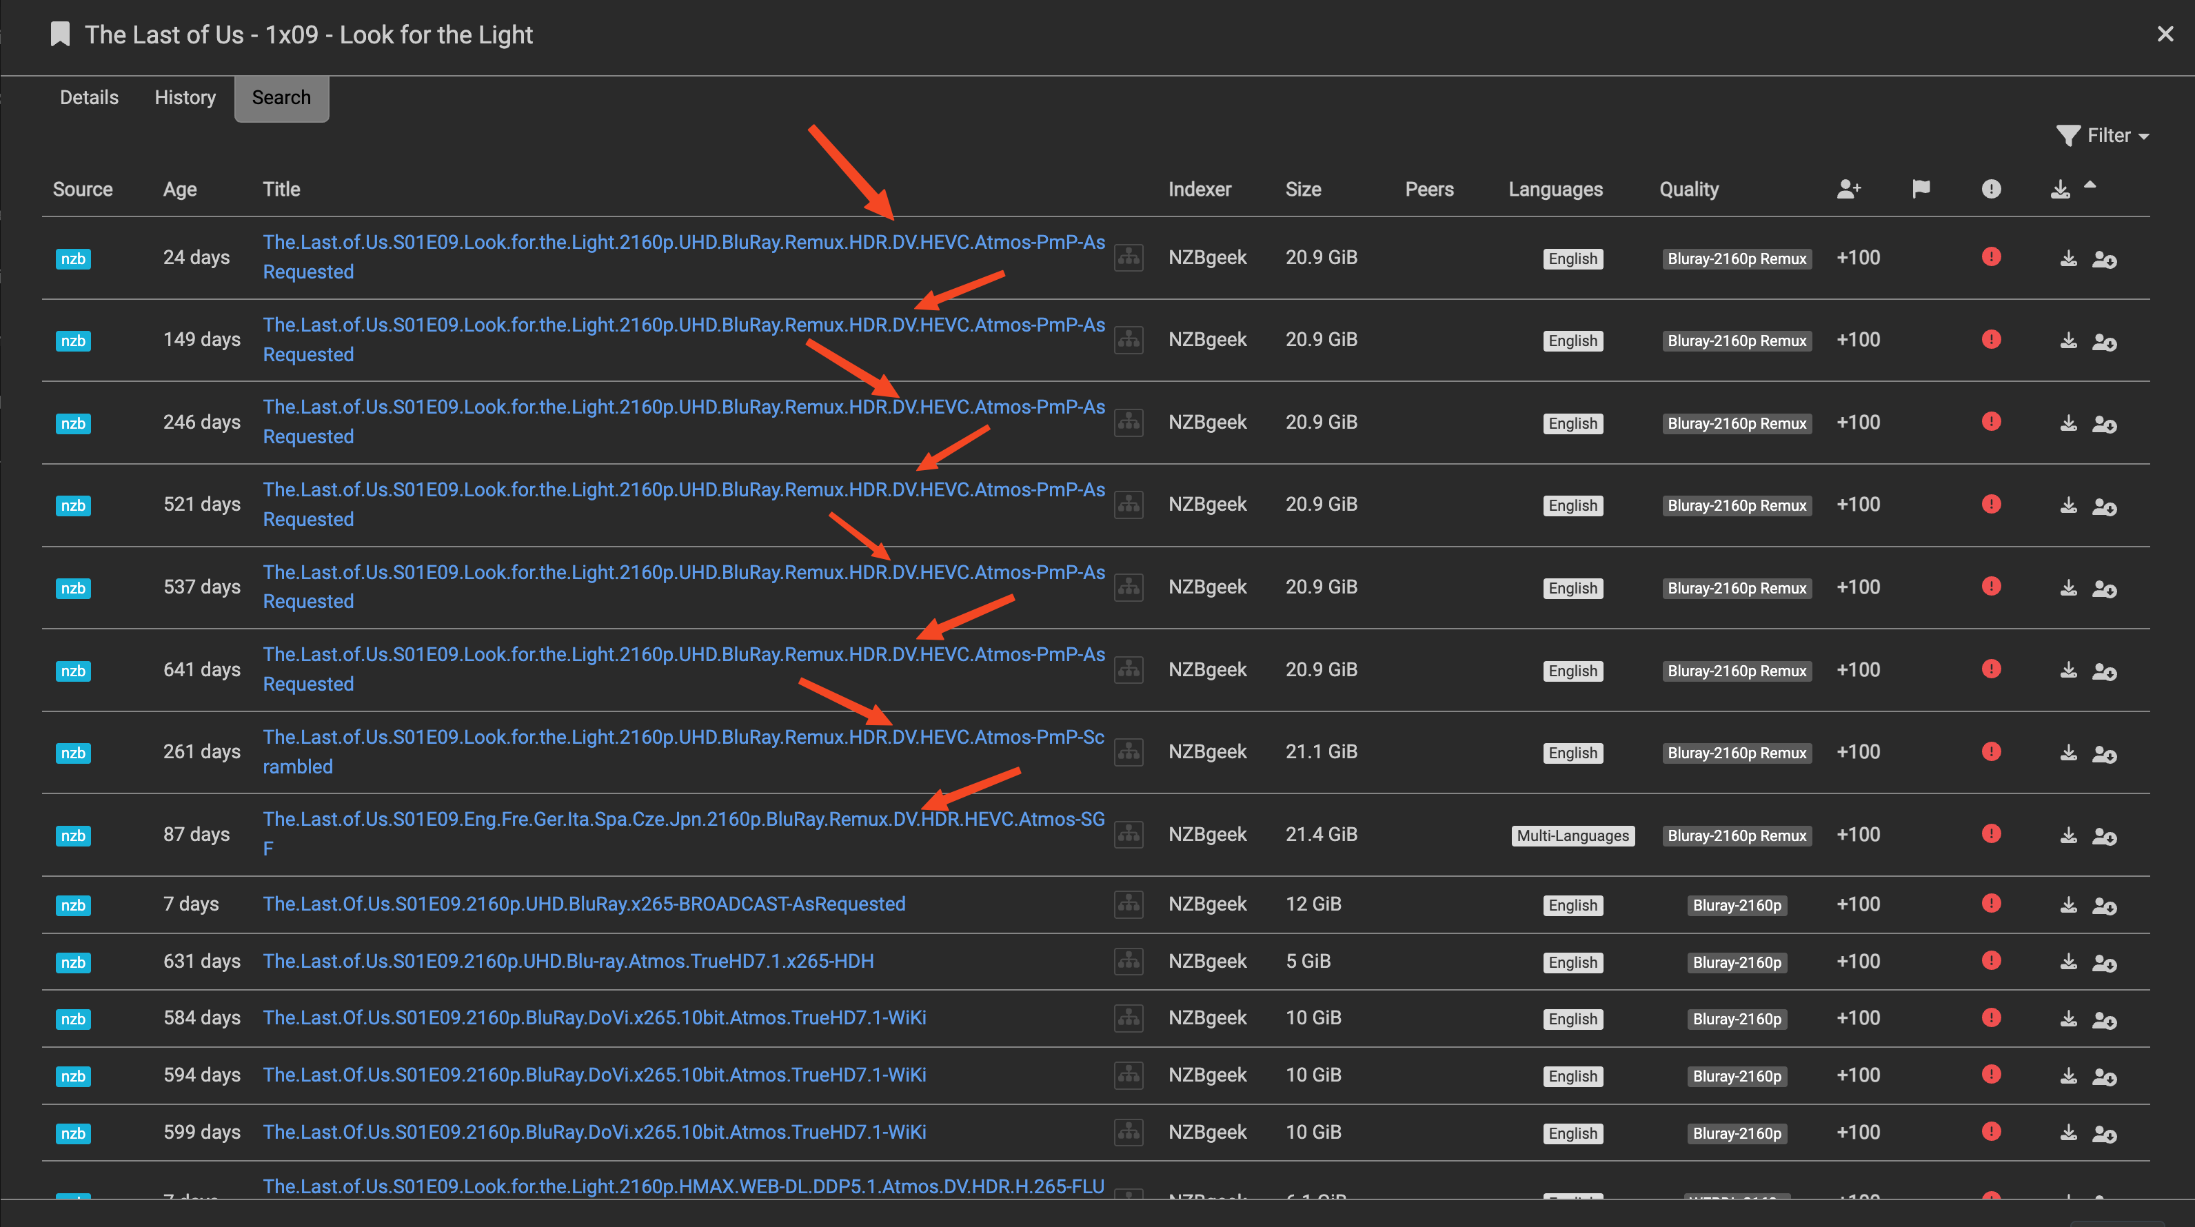Download the 24 days old Remux release
The width and height of the screenshot is (2195, 1227).
(2068, 258)
